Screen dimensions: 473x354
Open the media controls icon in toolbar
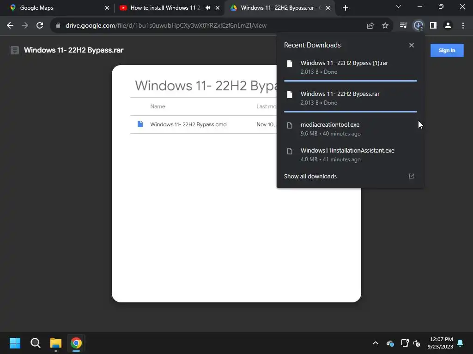click(403, 25)
